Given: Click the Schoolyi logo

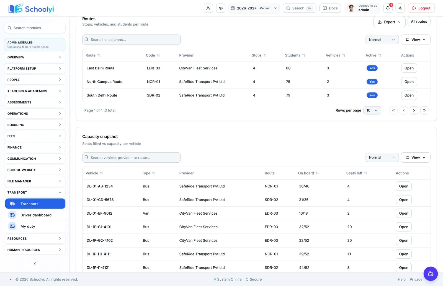Looking at the screenshot, I should point(31,8).
